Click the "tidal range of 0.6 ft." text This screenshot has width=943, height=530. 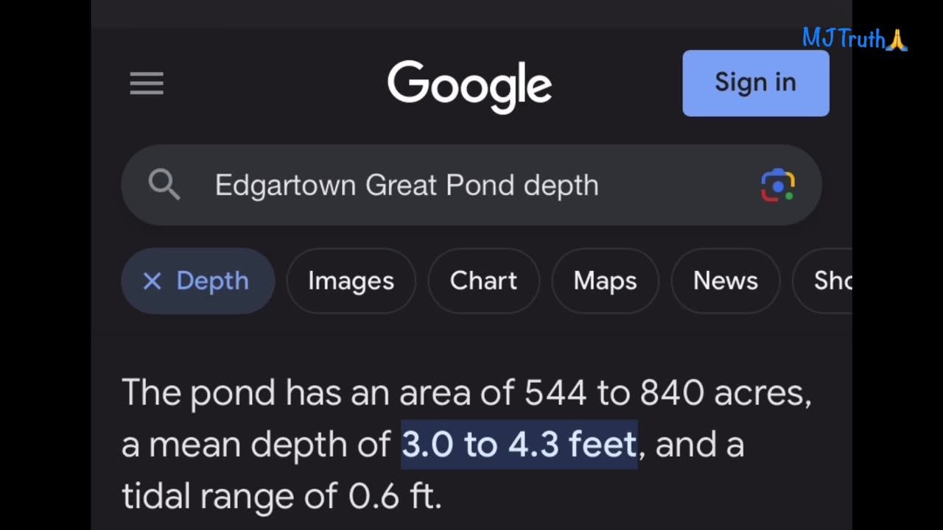tap(281, 497)
